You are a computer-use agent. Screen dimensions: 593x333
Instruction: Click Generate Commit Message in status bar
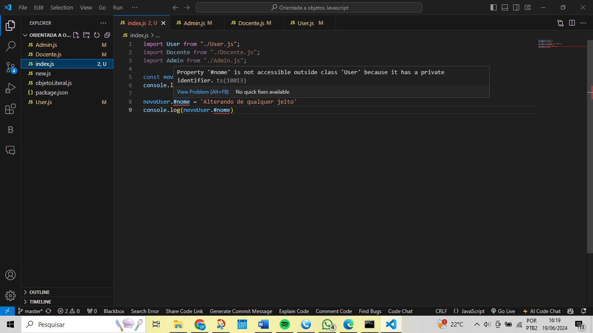(x=241, y=311)
